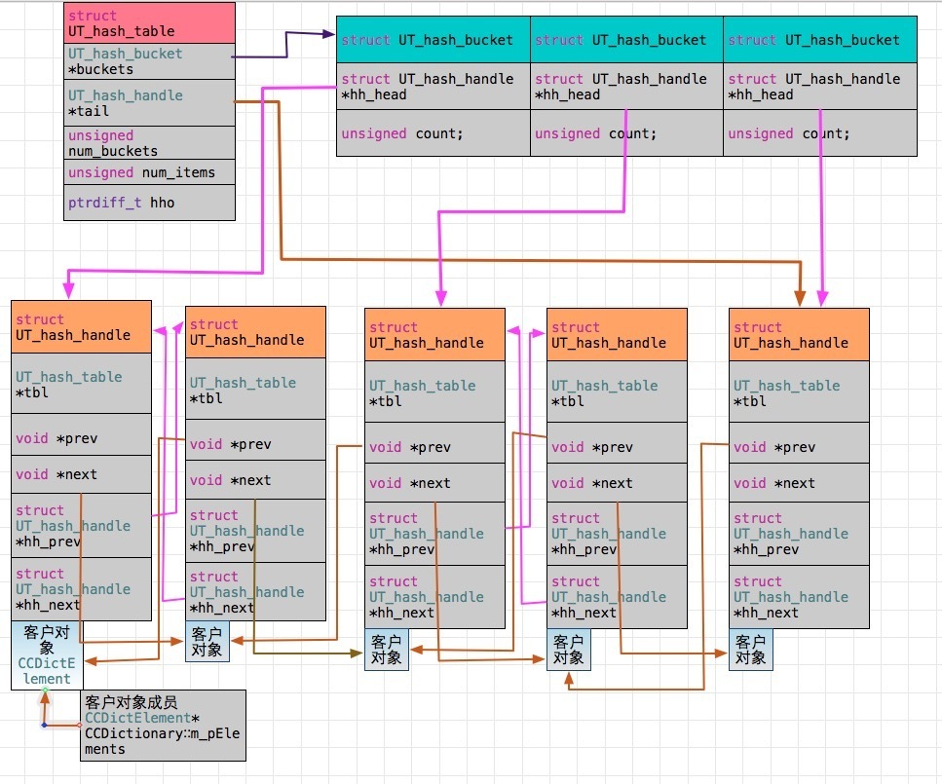
Task: Select the unsigned num_items row
Action: pos(149,172)
